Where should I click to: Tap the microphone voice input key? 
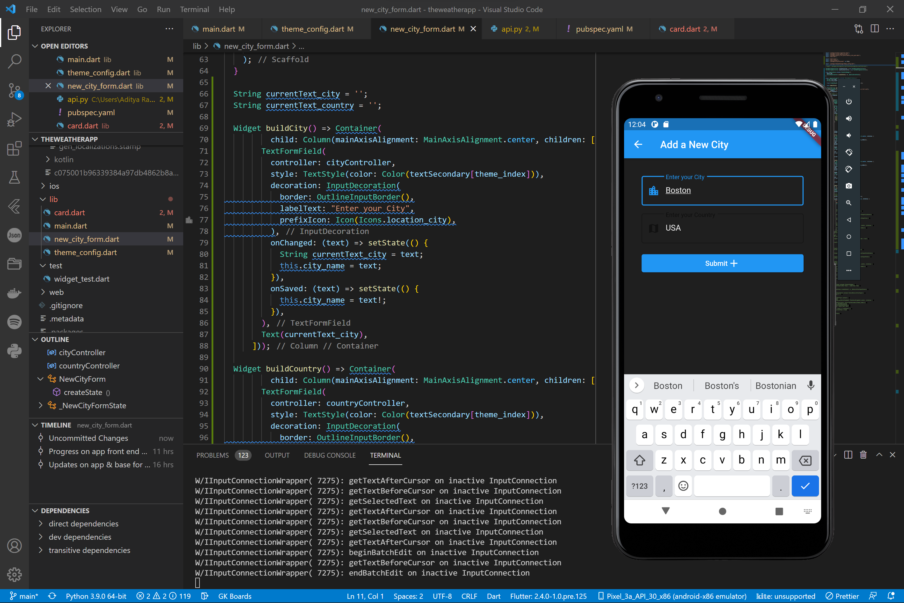tap(811, 385)
